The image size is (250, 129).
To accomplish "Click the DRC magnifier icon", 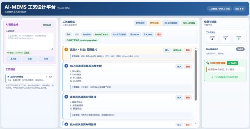I will coord(208,63).
